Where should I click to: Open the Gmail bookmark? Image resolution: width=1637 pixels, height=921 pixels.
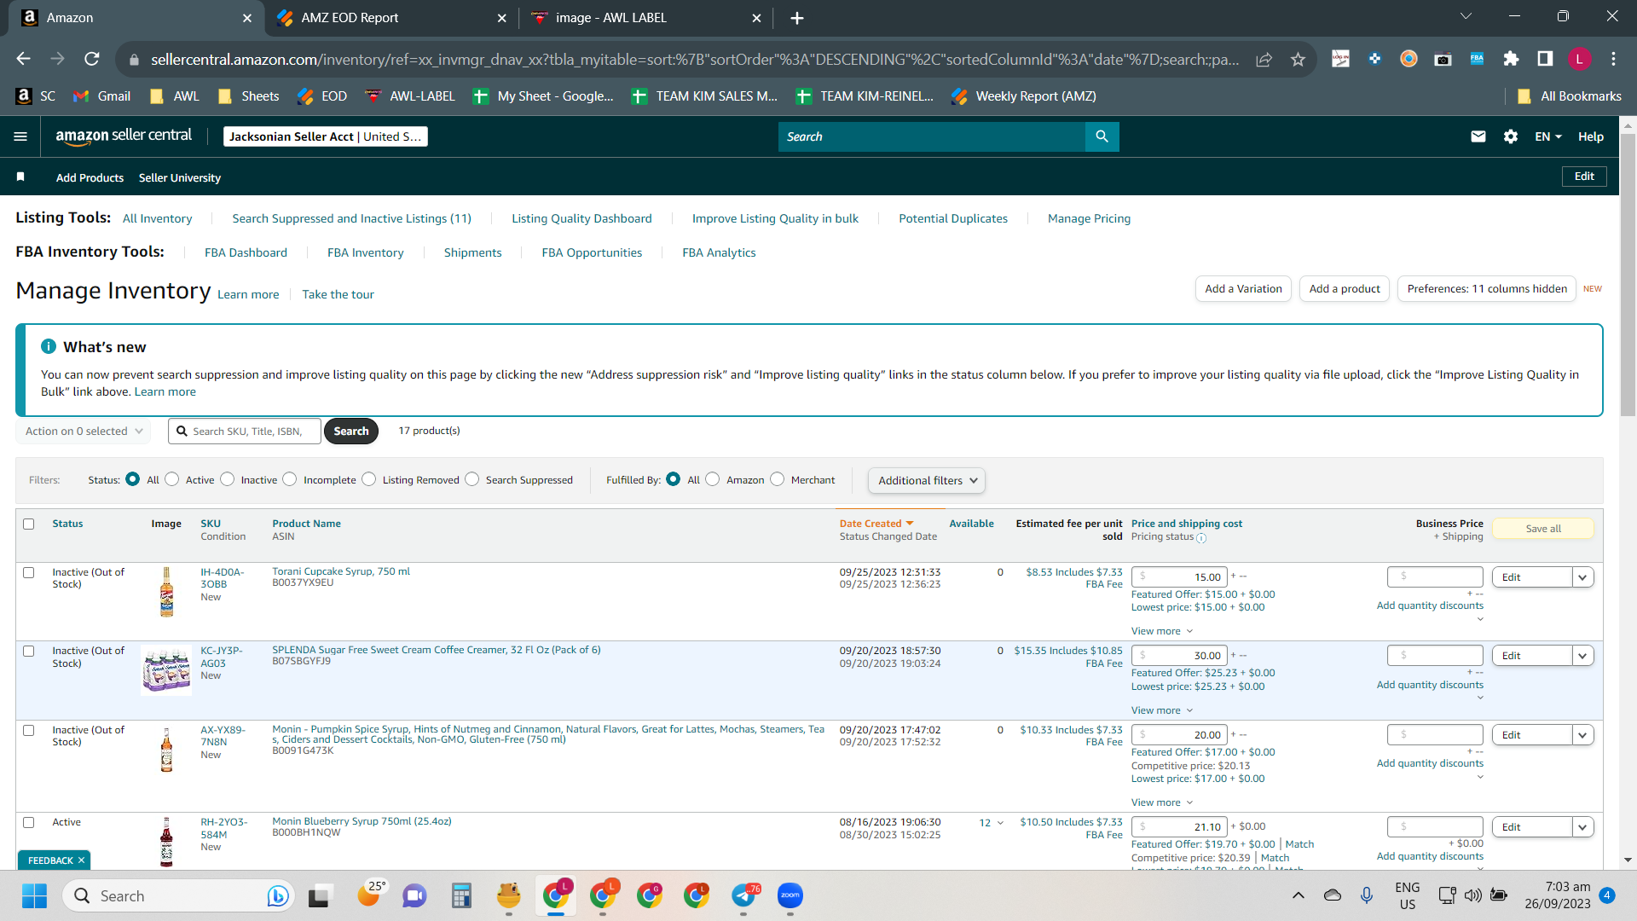(x=102, y=96)
